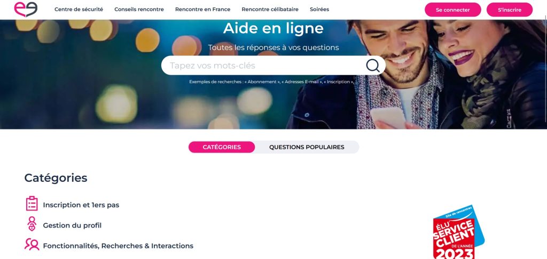This screenshot has height=259, width=547.
Task: Click the profile icon next to Gestion du profil
Action: pyautogui.click(x=32, y=224)
